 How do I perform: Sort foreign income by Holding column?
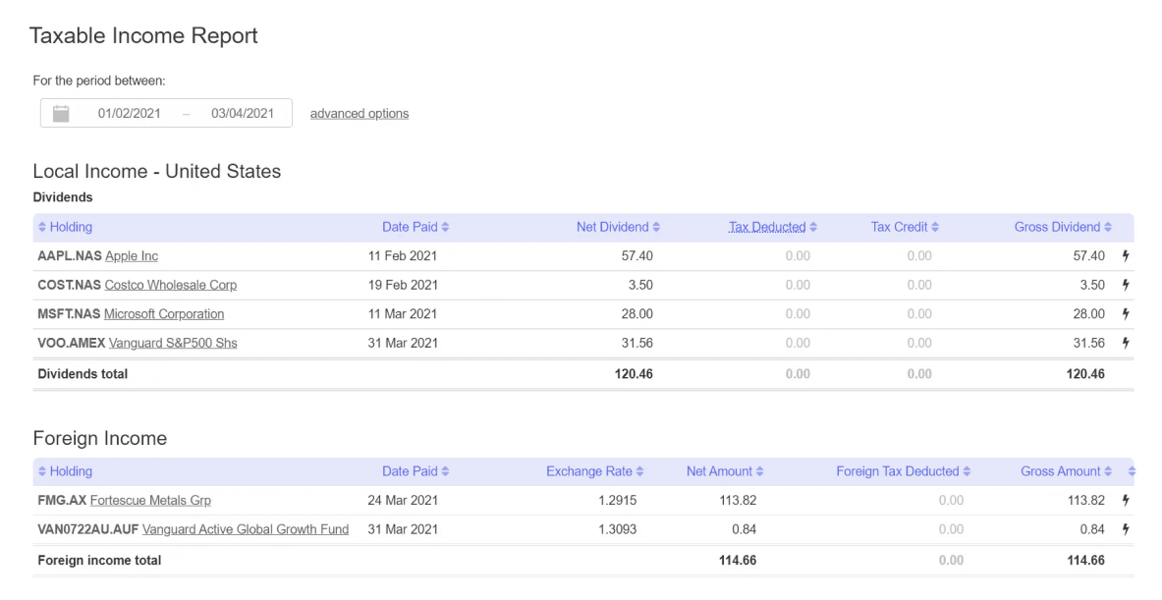(65, 471)
